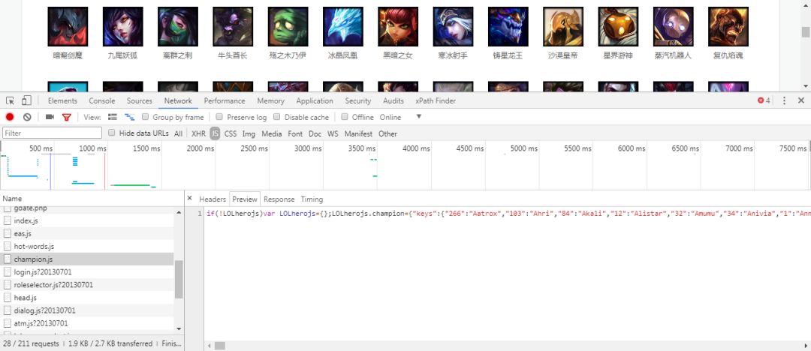The width and height of the screenshot is (811, 351).
Task: Filter requests by Manifest
Action: click(x=358, y=133)
